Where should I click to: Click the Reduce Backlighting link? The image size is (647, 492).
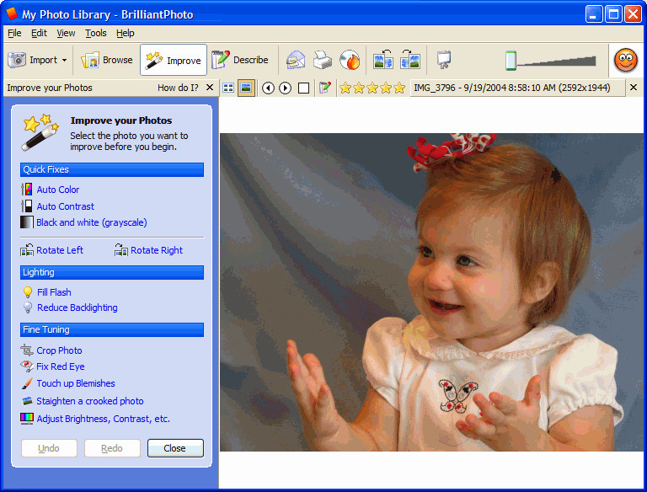tap(78, 307)
